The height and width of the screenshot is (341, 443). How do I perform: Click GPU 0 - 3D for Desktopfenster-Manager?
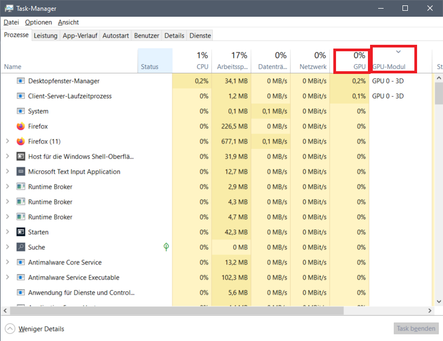[388, 81]
